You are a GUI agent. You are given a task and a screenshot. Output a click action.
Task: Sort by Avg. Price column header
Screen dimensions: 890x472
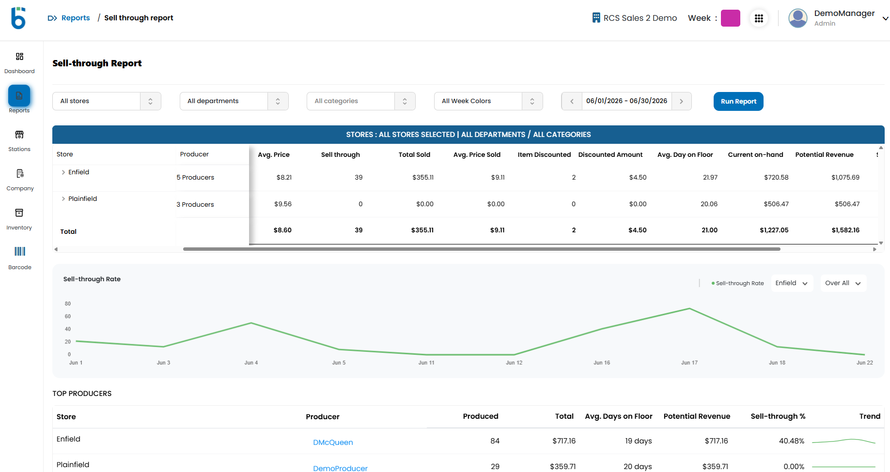pyautogui.click(x=274, y=155)
